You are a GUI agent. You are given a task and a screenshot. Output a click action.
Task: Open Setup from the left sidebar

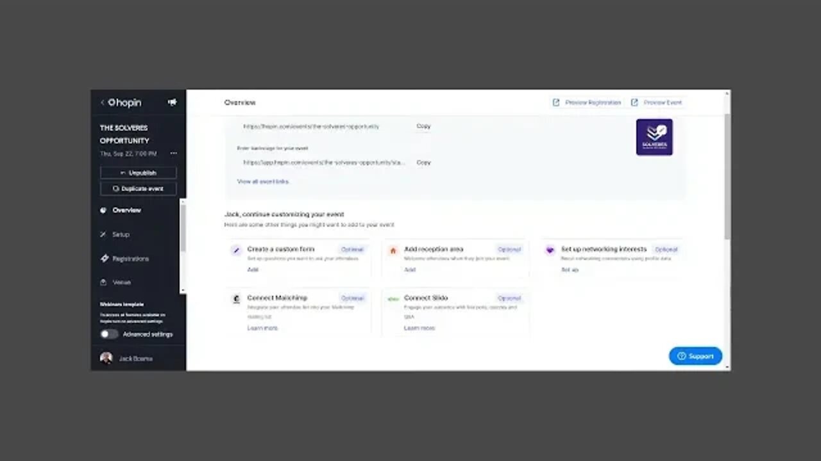pos(121,234)
